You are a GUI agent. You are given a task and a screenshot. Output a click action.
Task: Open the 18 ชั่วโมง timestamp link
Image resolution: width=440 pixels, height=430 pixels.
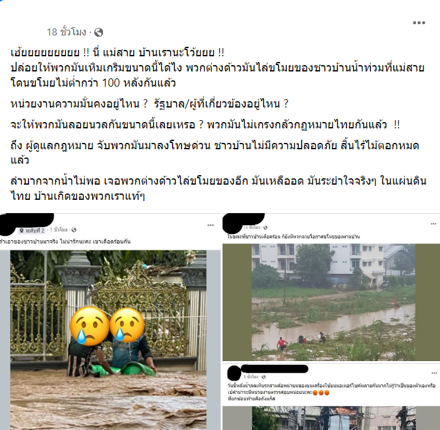[66, 32]
